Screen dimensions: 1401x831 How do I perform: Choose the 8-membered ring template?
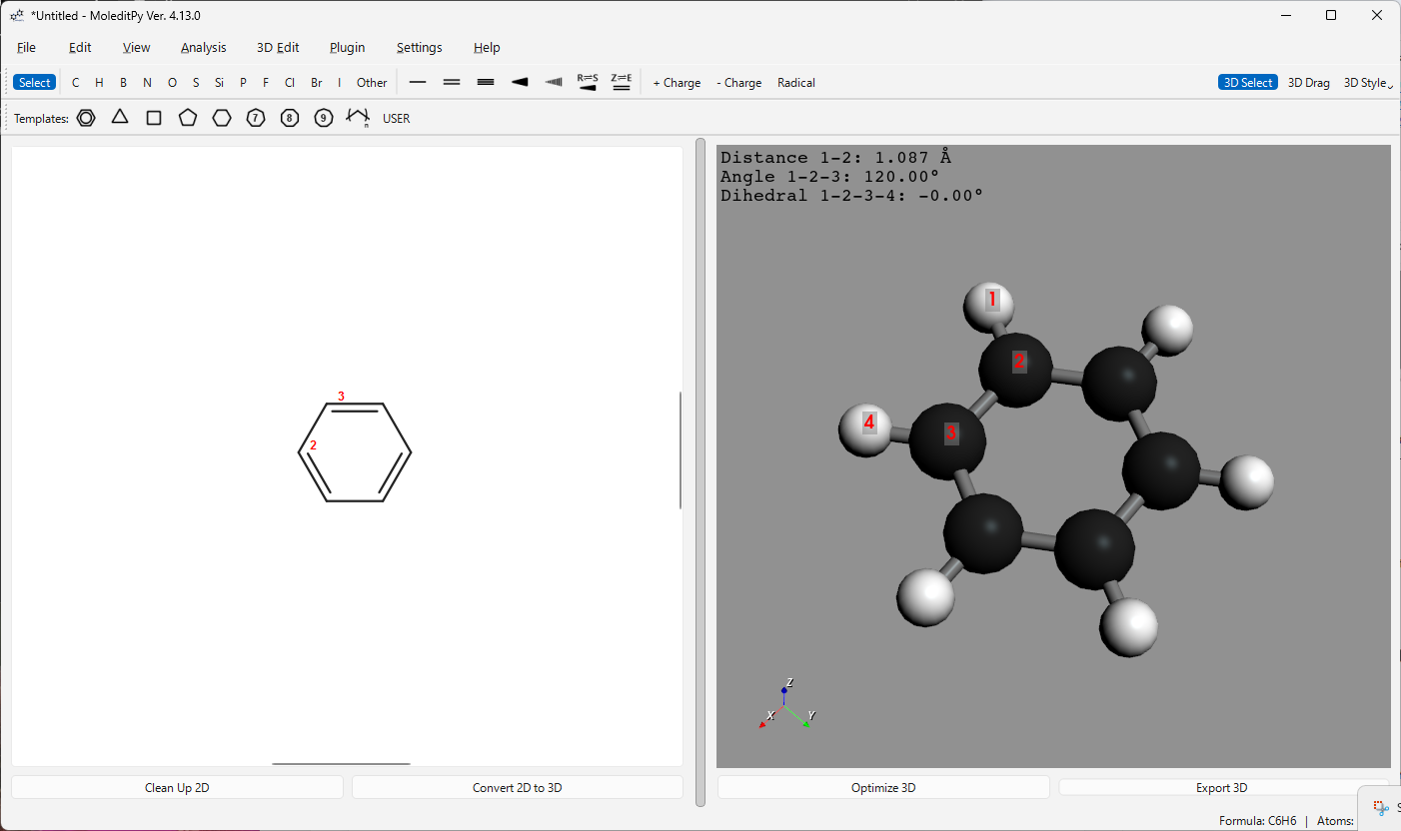coord(290,118)
